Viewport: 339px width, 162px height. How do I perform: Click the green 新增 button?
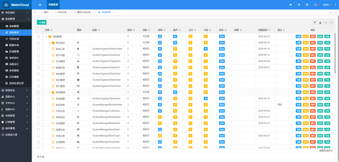41,23
